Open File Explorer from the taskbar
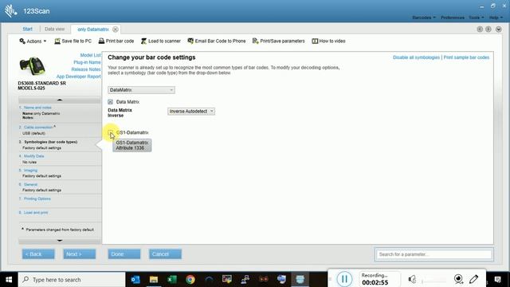510x287 pixels. pyautogui.click(x=154, y=280)
